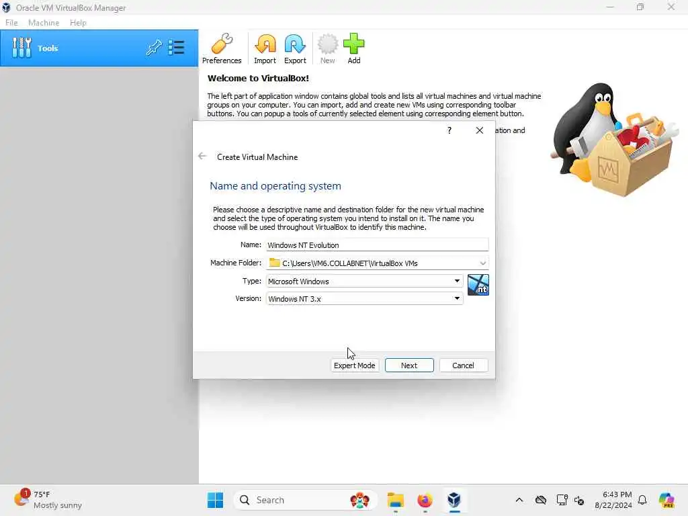Image resolution: width=688 pixels, height=516 pixels.
Task: Click the help question mark in dialog
Action: click(449, 130)
